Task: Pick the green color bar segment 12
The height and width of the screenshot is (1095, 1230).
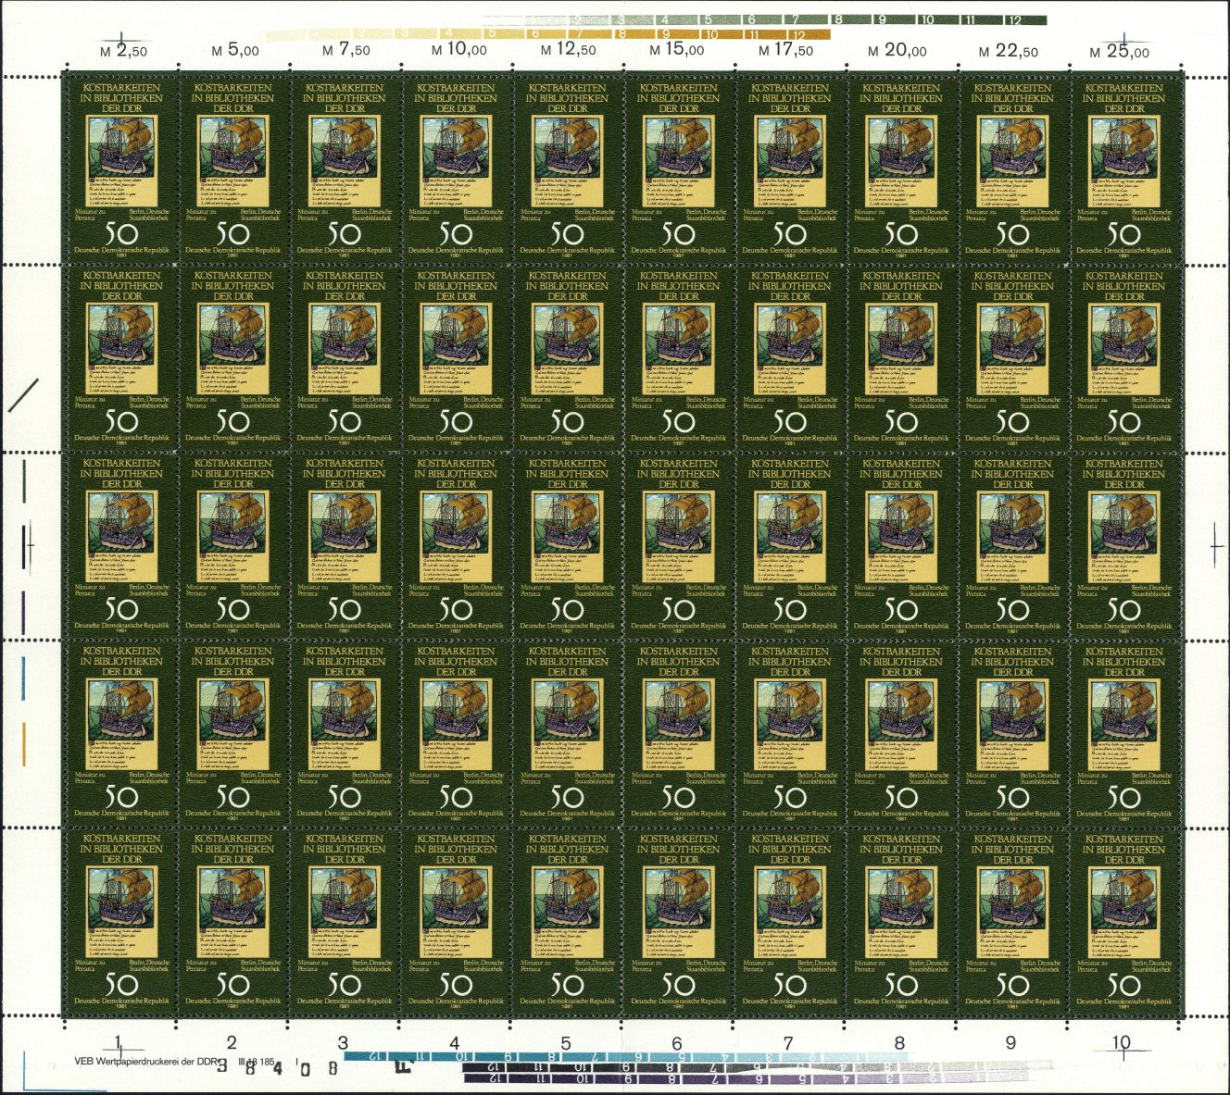Action: coord(1015,19)
